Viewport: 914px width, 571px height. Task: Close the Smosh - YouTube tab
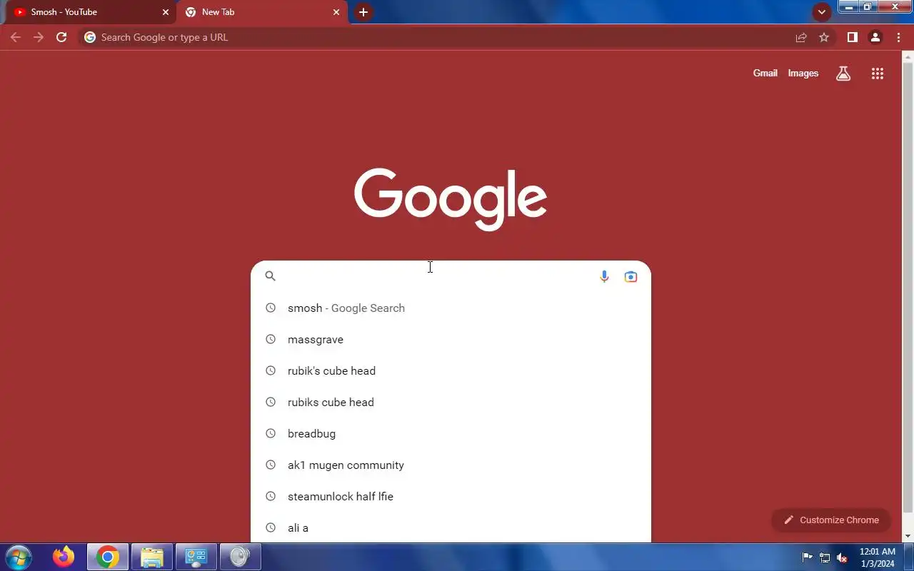(166, 12)
